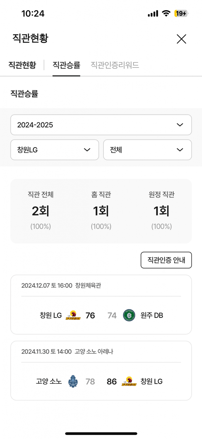The height and width of the screenshot is (439, 202).
Task: Open the 2024.11.30 고양 소노 match card
Action: tap(101, 371)
